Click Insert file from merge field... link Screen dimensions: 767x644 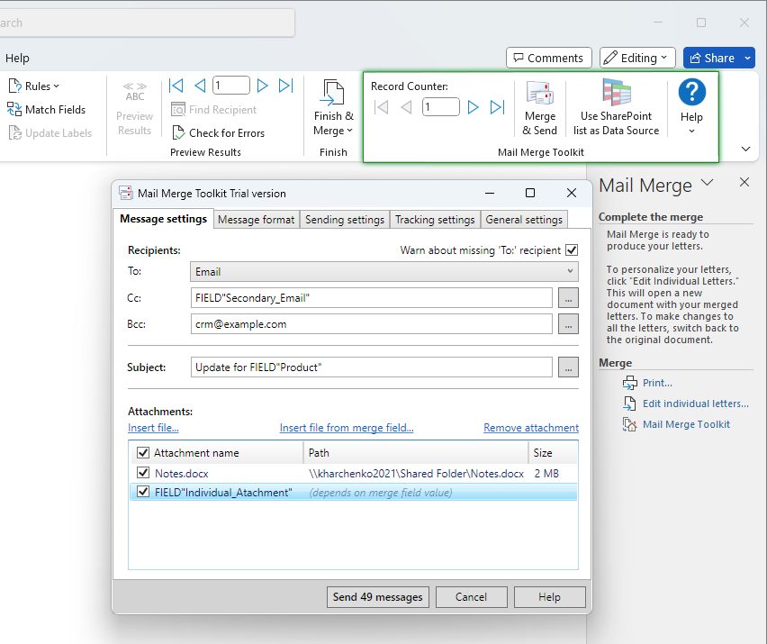347,428
